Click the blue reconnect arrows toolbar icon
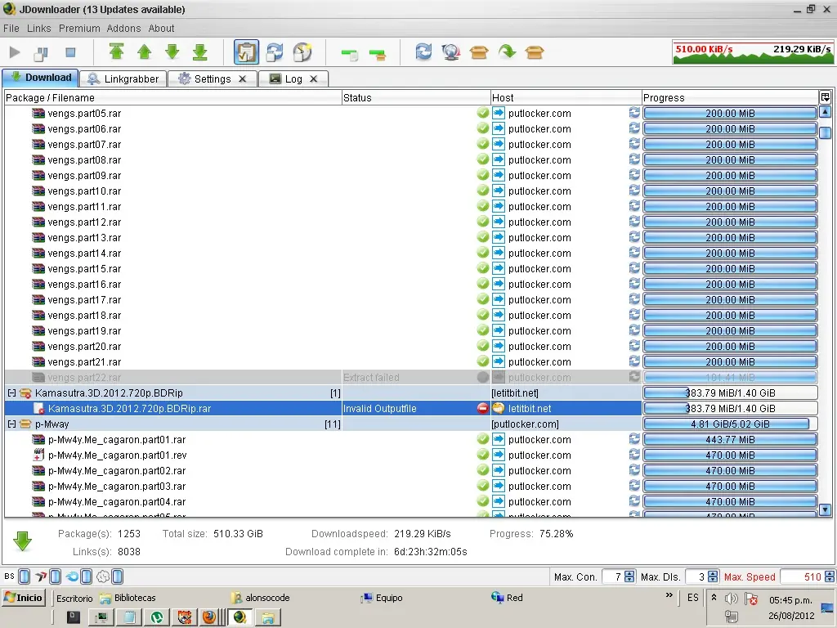837x628 pixels. coord(423,52)
